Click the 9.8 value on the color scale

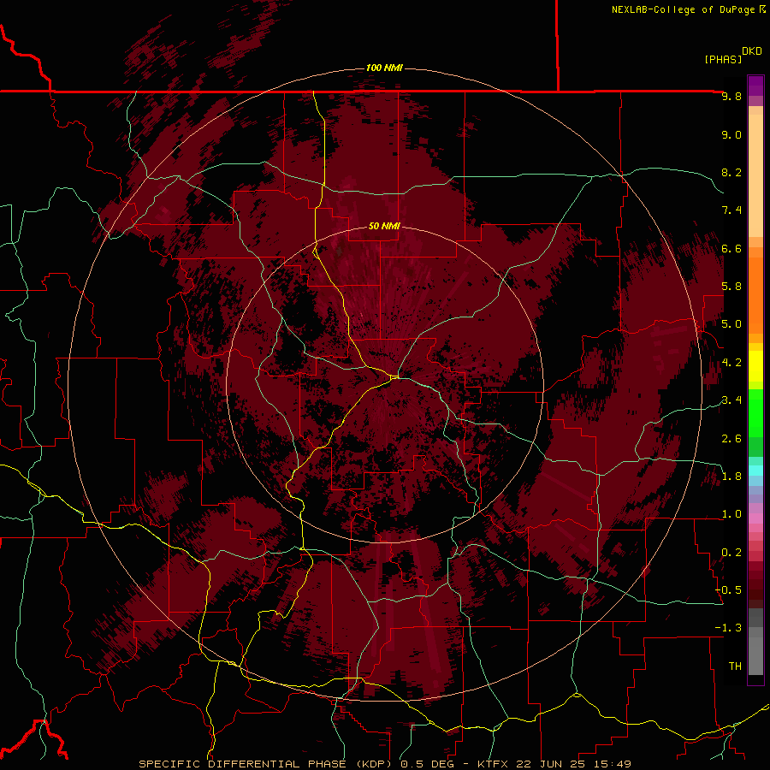tap(731, 96)
